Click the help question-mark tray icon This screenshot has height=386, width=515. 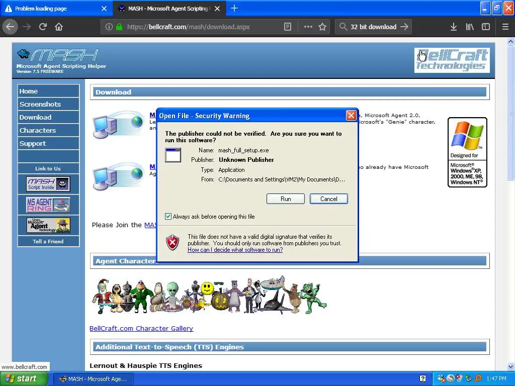click(422, 379)
